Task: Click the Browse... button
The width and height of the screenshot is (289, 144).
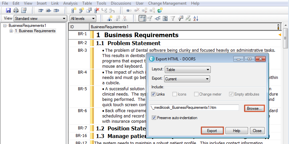Action: [254, 108]
